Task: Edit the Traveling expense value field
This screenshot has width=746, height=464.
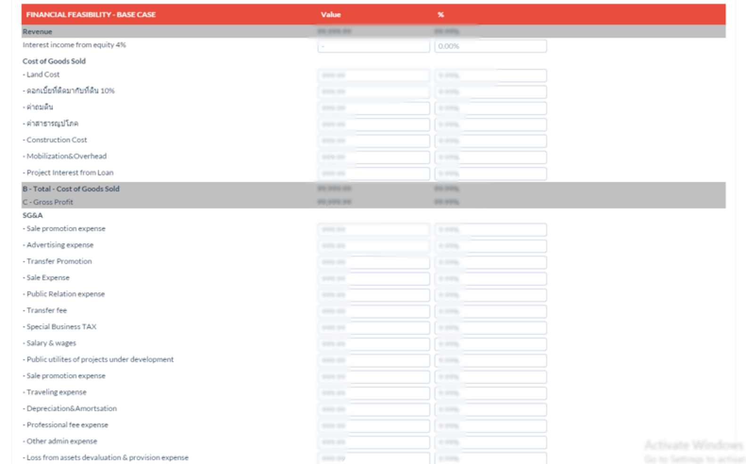Action: [373, 393]
